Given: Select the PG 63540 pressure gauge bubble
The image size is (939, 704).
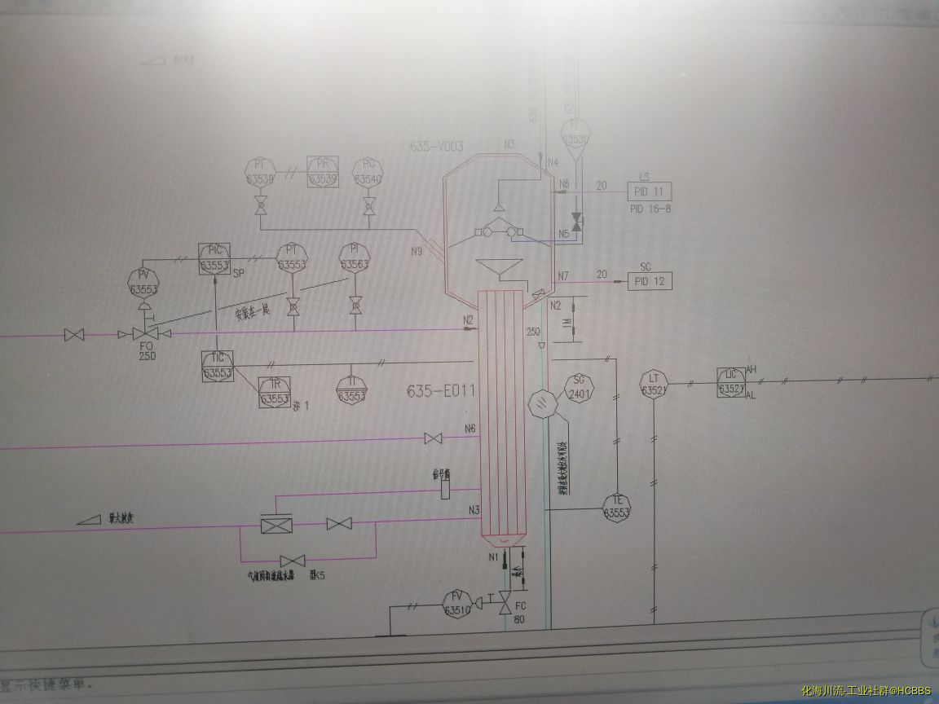Looking at the screenshot, I should pos(368,172).
